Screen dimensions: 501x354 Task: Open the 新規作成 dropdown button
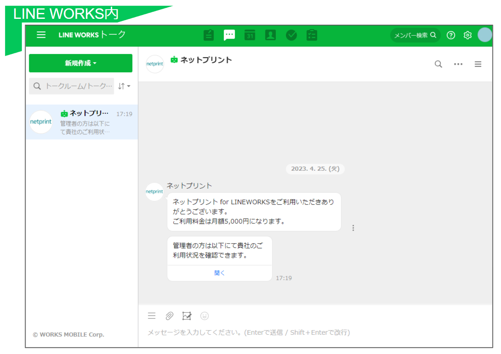click(80, 63)
